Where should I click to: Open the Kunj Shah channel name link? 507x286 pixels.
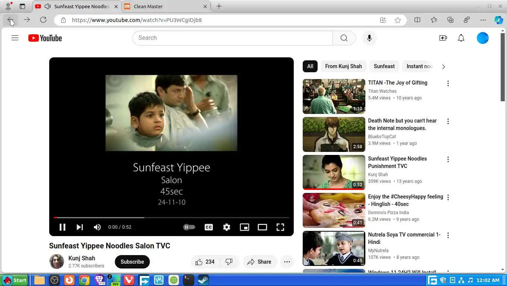click(x=82, y=258)
